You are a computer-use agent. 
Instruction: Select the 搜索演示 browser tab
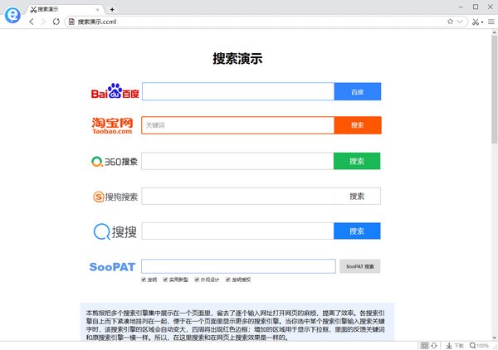[x=62, y=8]
